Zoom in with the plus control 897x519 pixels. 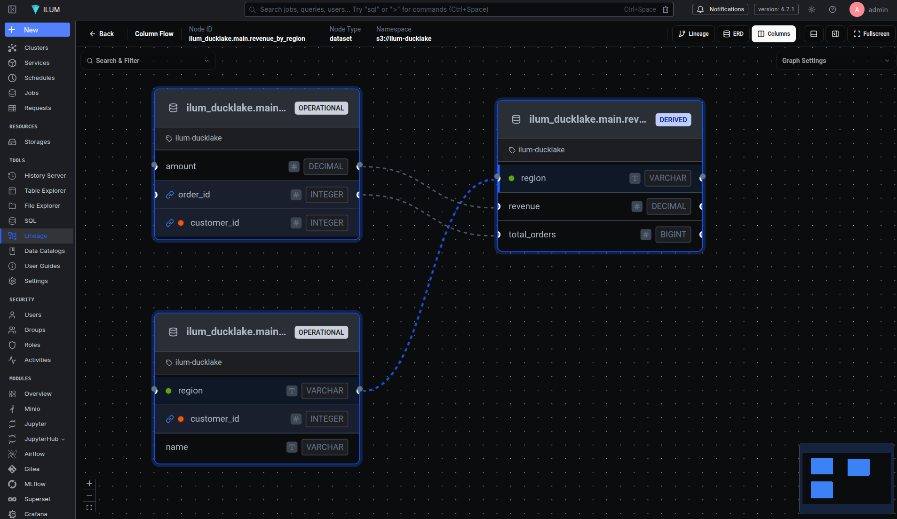tap(89, 483)
